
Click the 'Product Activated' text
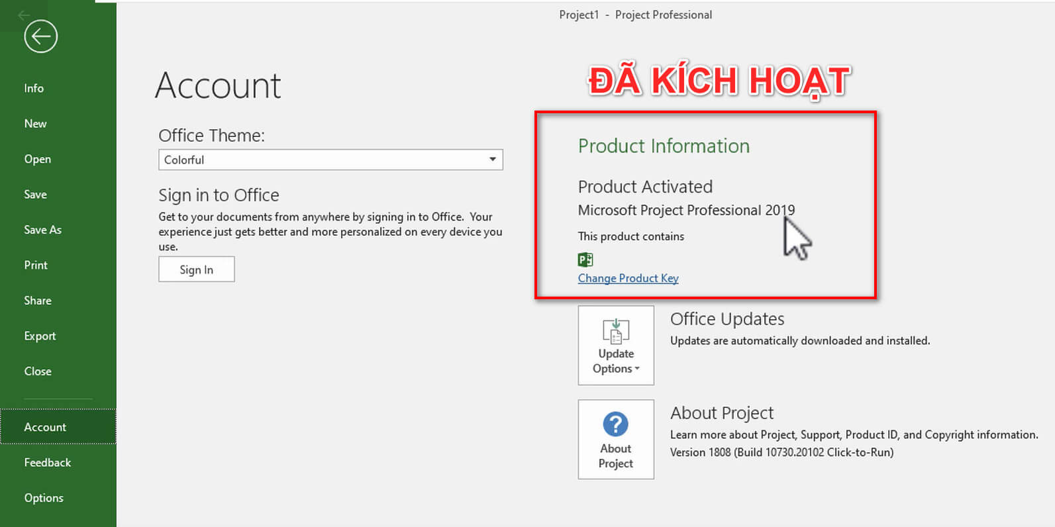click(x=645, y=187)
